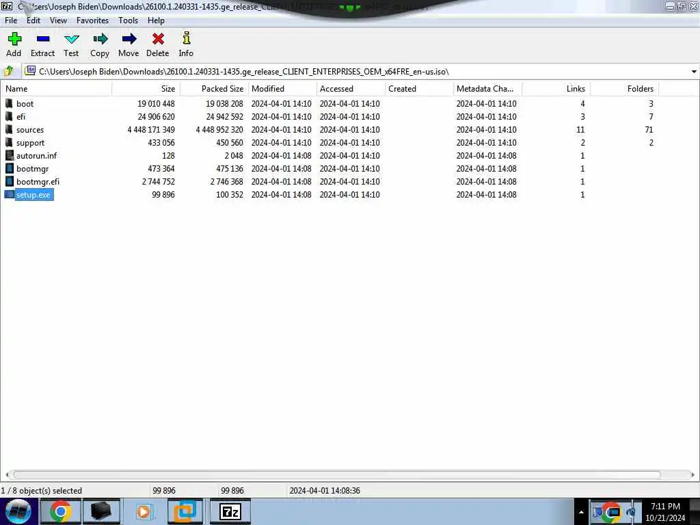Open the Windows Start orb
The width and height of the screenshot is (700, 525).
18,511
